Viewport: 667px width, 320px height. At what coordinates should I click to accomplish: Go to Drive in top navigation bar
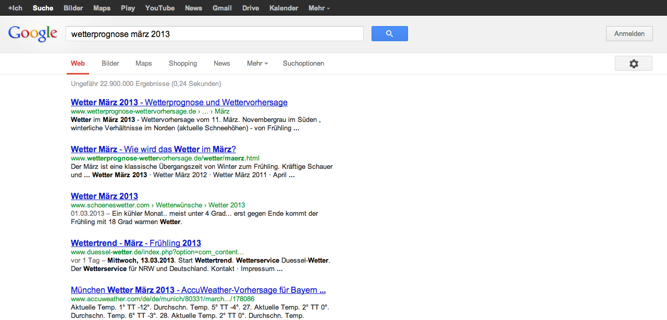point(251,8)
